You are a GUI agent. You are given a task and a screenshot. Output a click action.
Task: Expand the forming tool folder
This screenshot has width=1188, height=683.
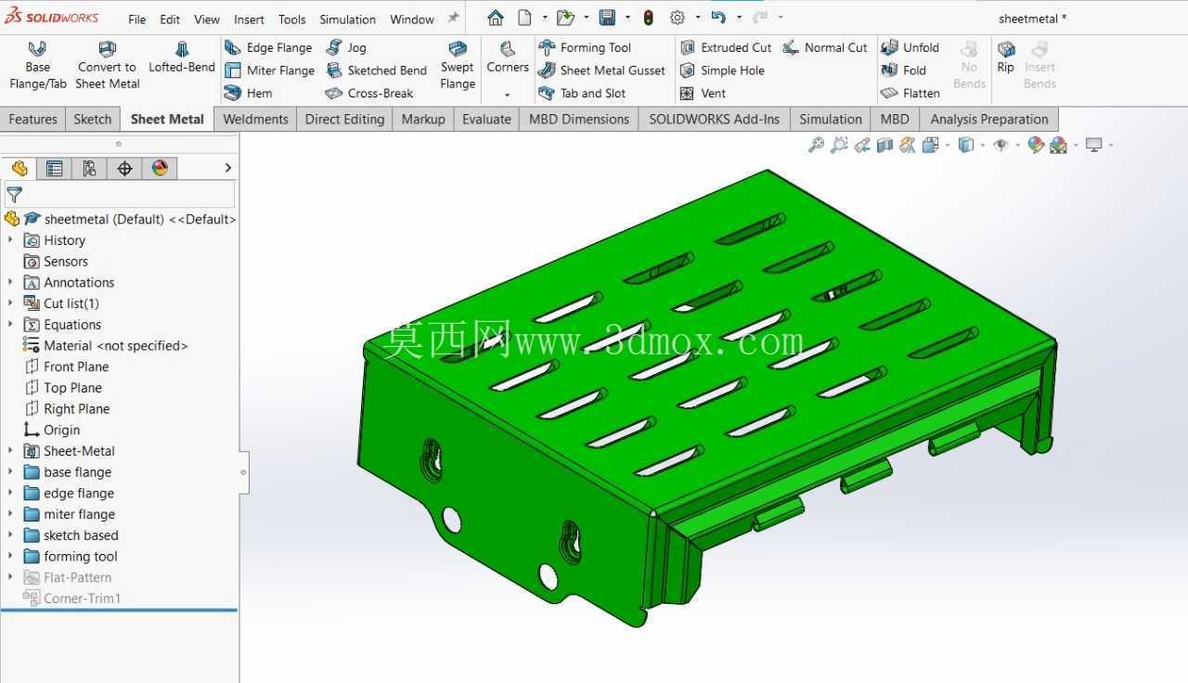(10, 557)
